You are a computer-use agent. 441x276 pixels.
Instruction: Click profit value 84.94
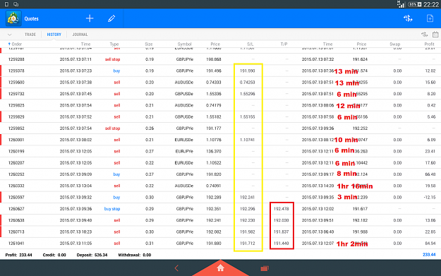pyautogui.click(x=430, y=244)
